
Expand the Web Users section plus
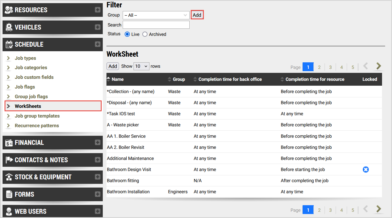coord(98,211)
